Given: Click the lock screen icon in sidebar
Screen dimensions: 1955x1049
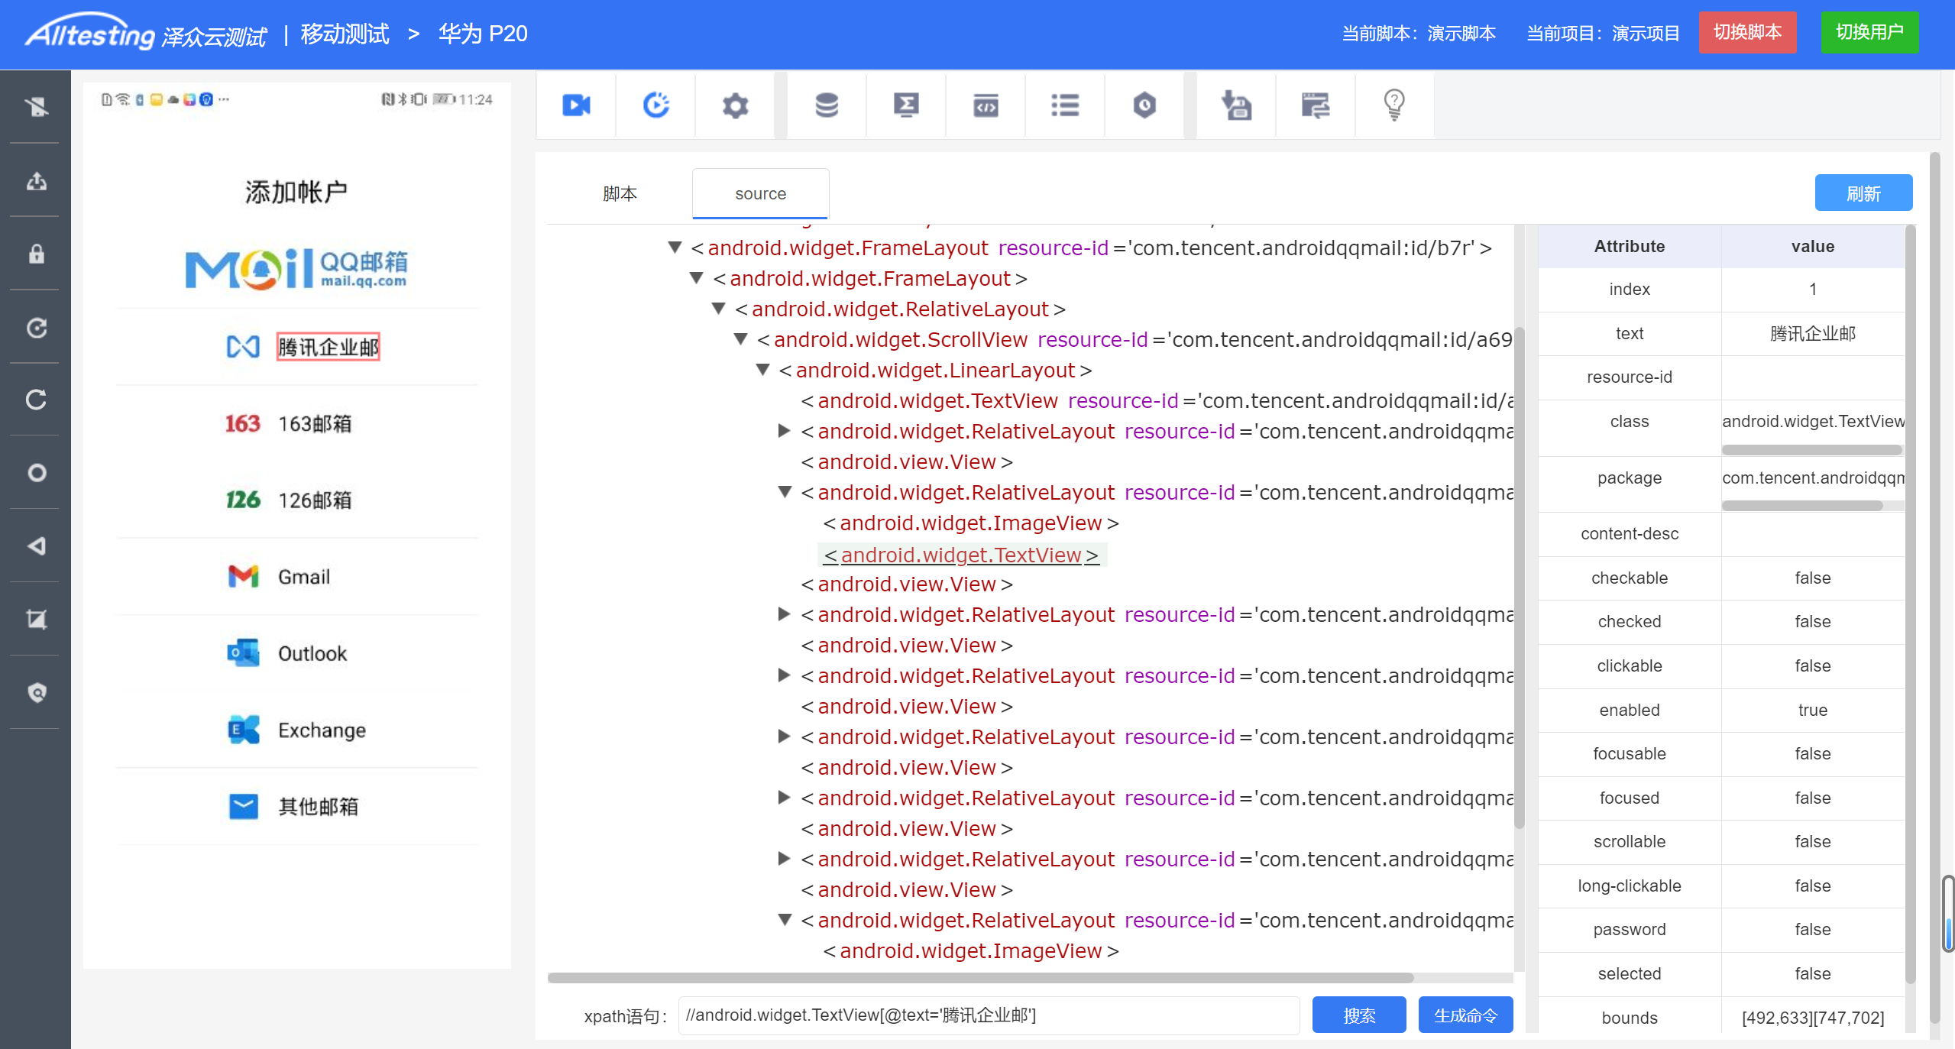Looking at the screenshot, I should point(36,254).
